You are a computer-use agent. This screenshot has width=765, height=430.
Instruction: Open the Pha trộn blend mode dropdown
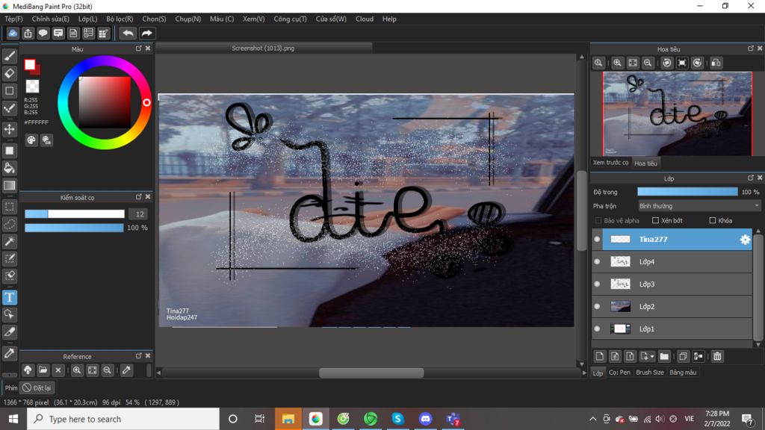click(699, 206)
